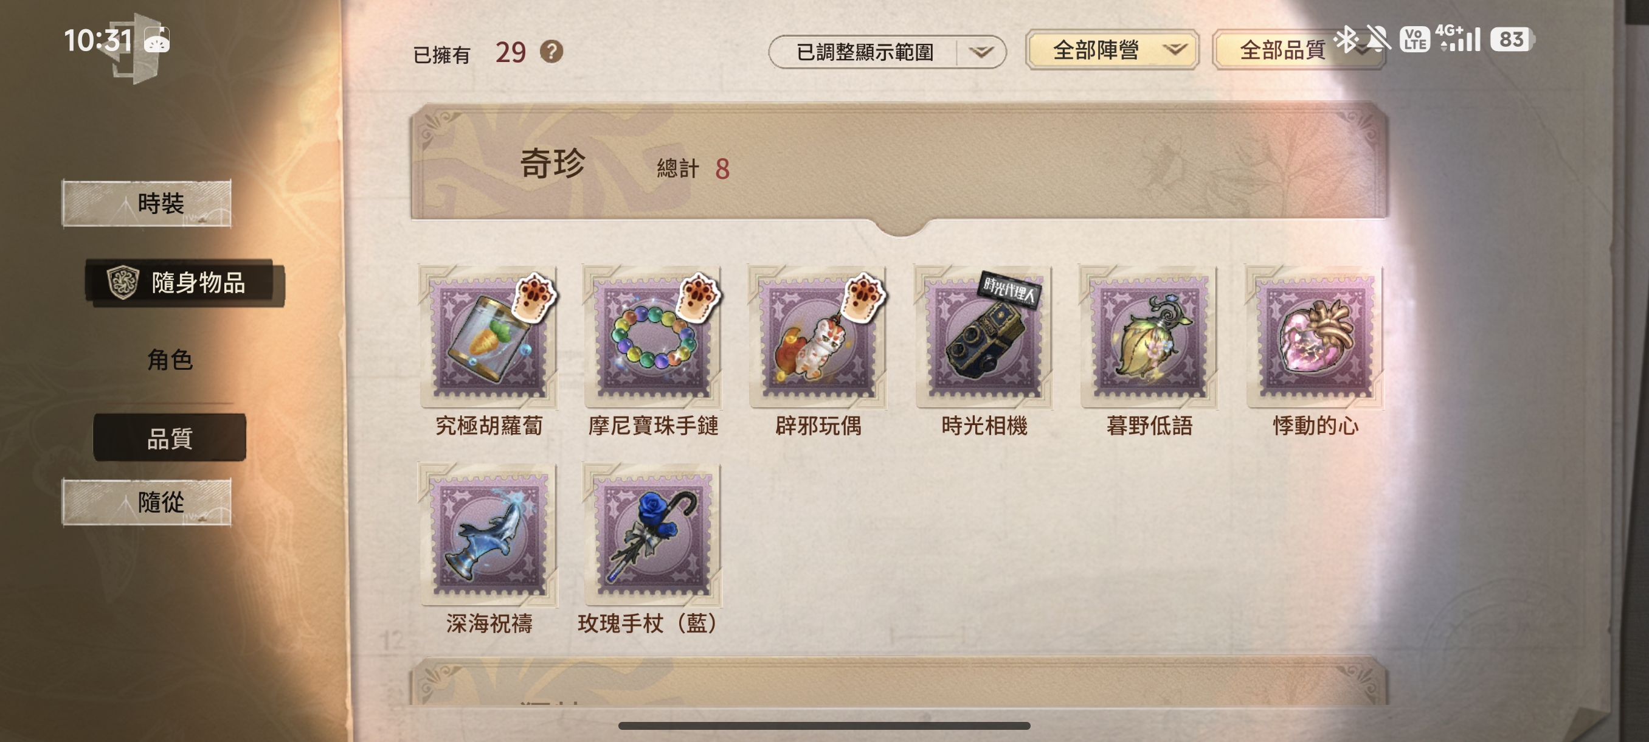Select the 摩尼寶珠手鏈 bead bracelet icon
This screenshot has height=742, width=1649.
click(x=653, y=336)
